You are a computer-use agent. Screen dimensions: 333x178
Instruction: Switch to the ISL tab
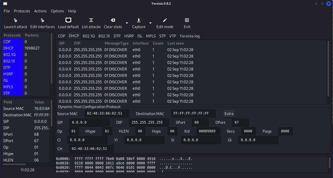point(140,36)
